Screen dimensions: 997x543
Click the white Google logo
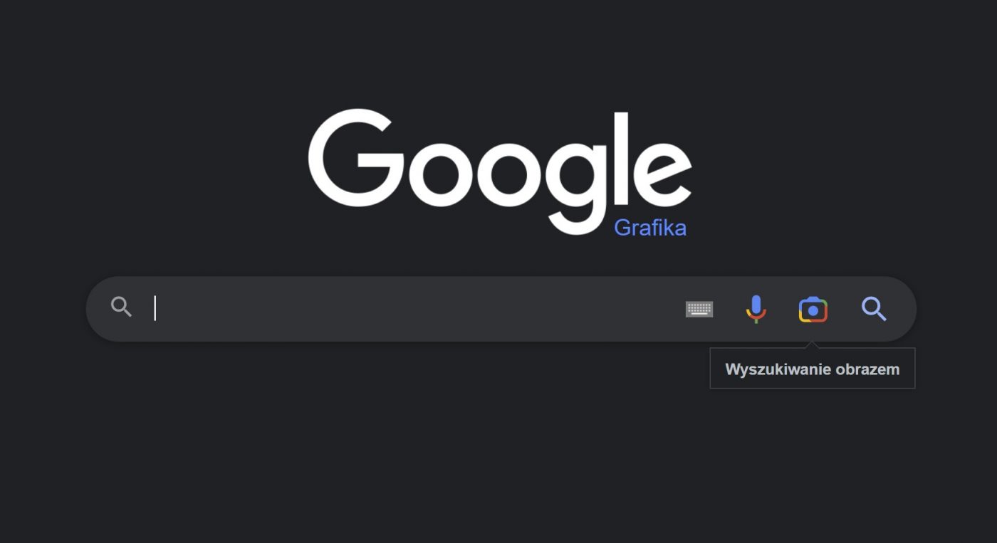[x=500, y=172]
